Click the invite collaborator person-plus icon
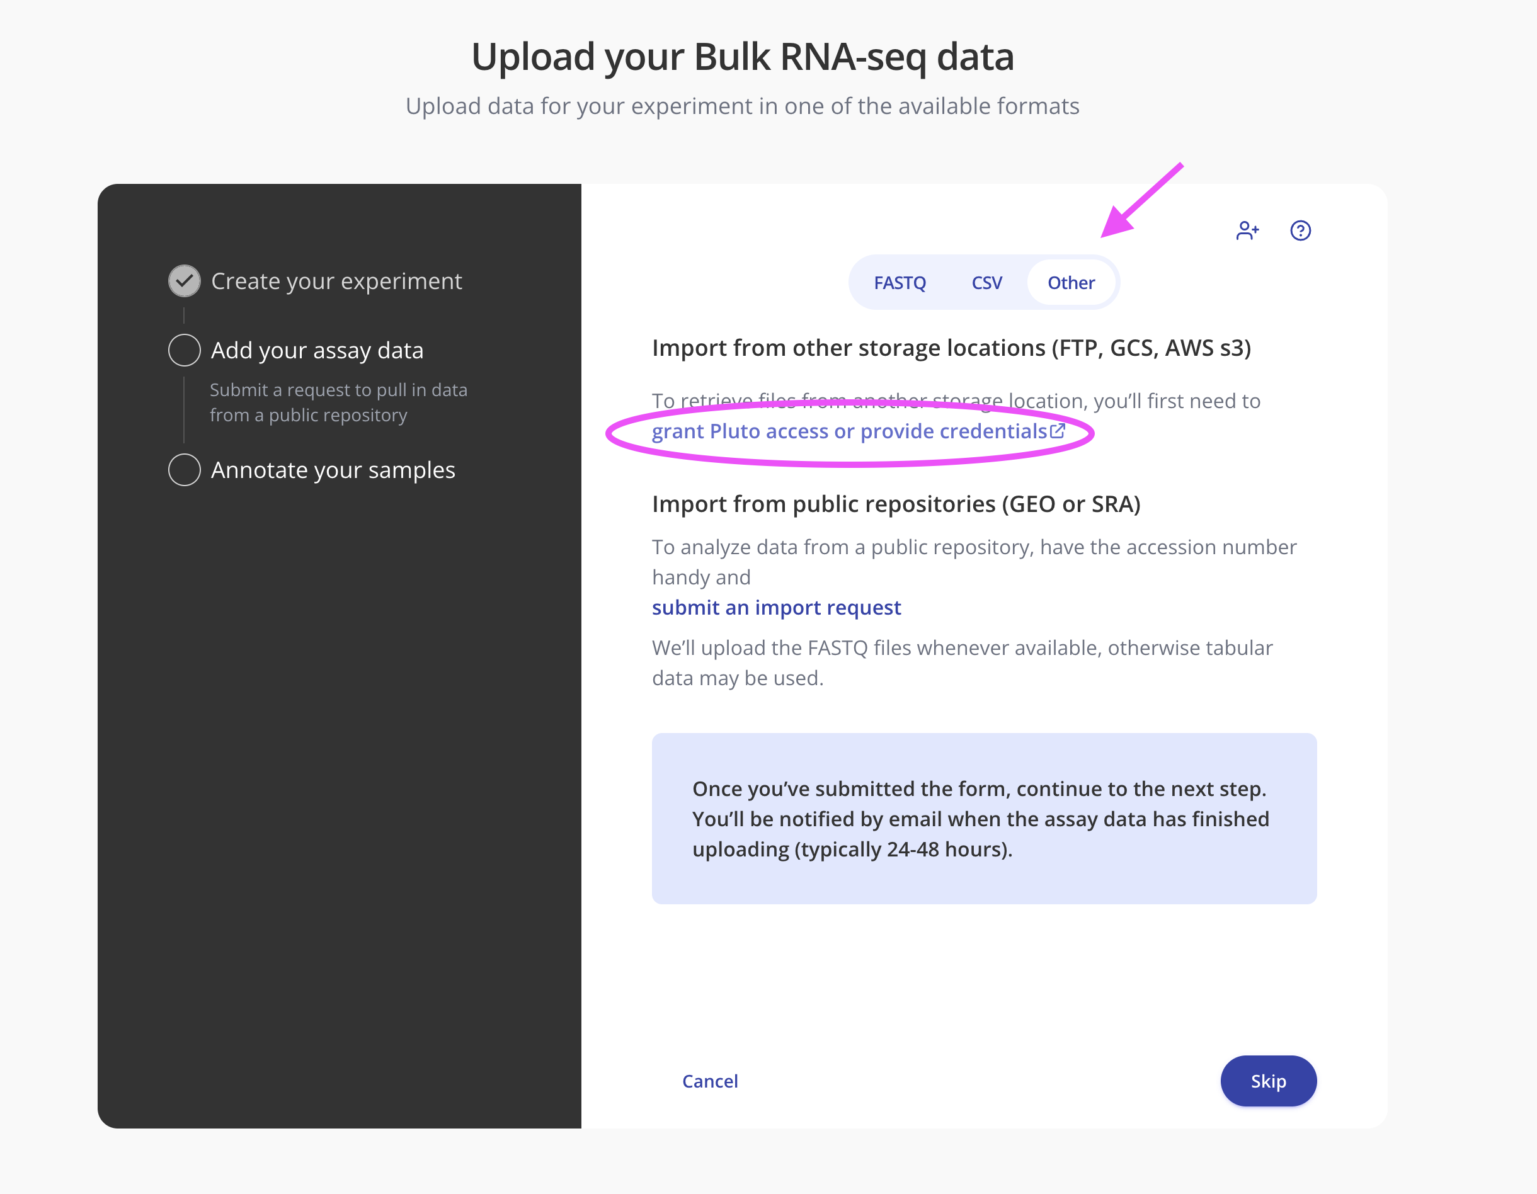The width and height of the screenshot is (1537, 1194). coord(1247,230)
